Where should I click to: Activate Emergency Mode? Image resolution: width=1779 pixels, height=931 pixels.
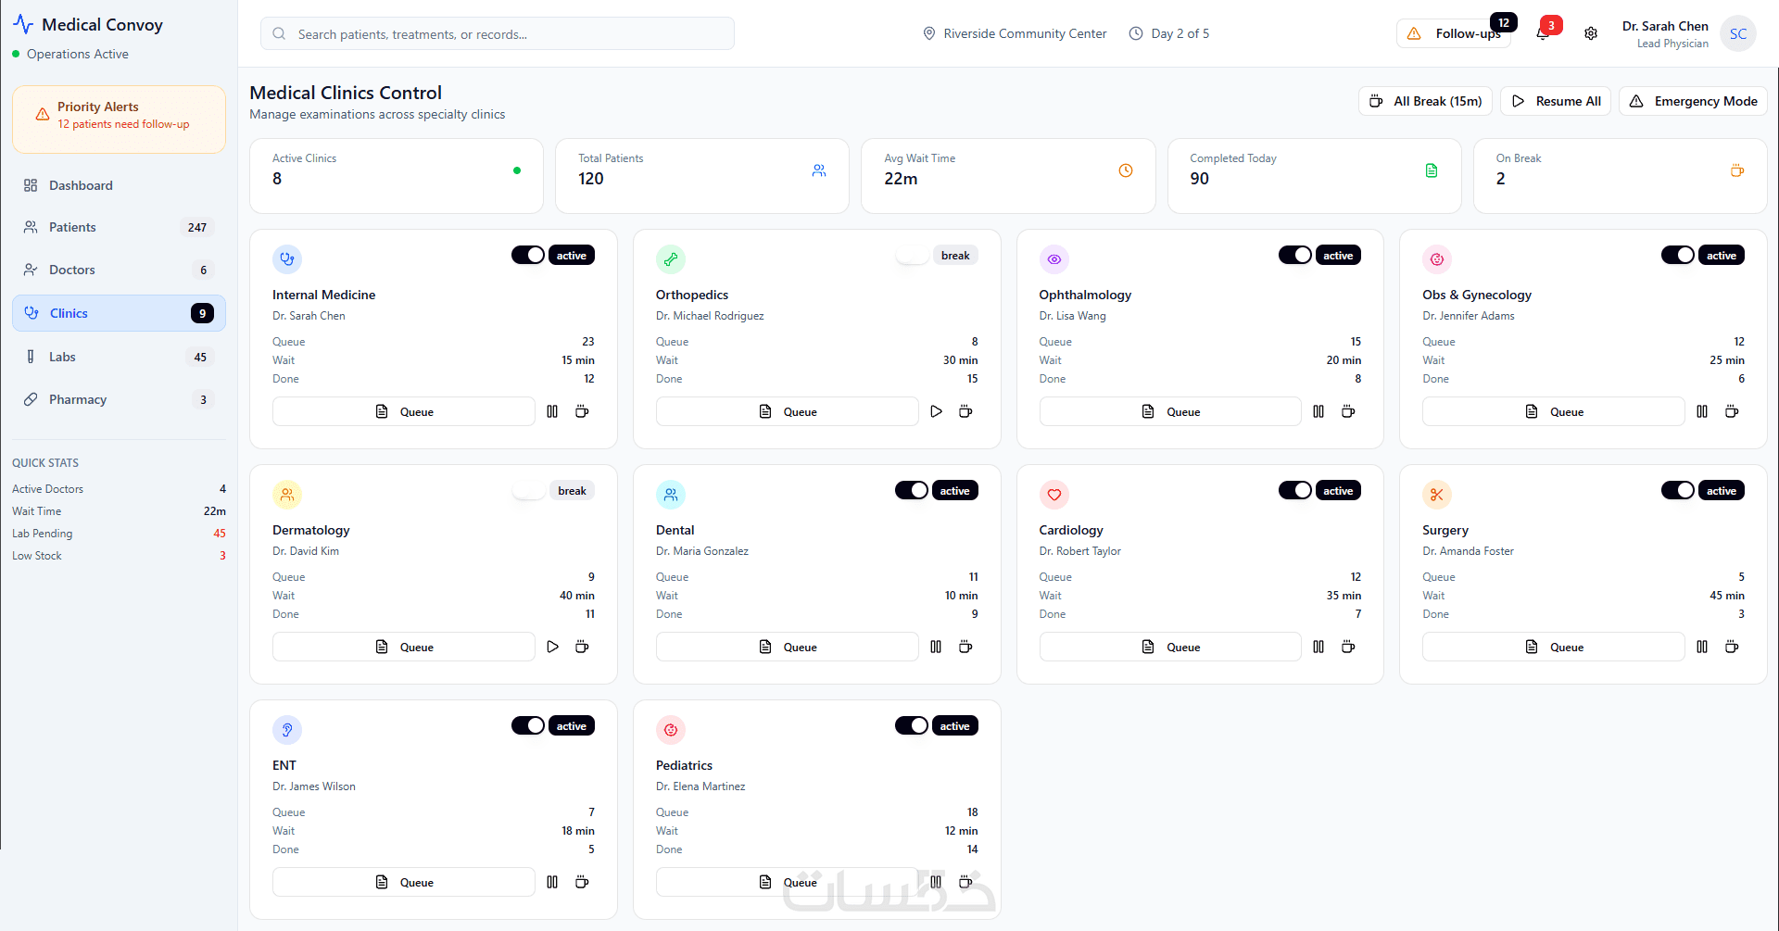point(1693,101)
